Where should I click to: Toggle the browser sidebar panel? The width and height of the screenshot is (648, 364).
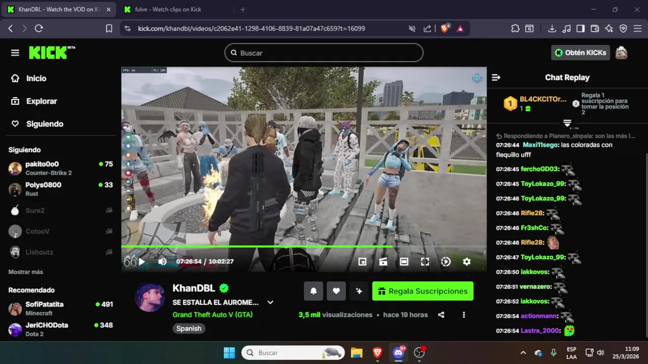(x=581, y=29)
